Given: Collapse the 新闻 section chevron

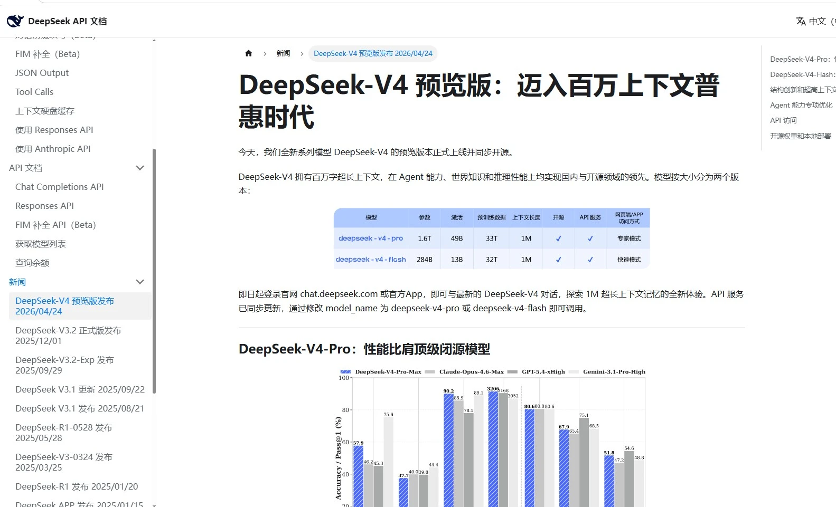Looking at the screenshot, I should click(x=140, y=282).
